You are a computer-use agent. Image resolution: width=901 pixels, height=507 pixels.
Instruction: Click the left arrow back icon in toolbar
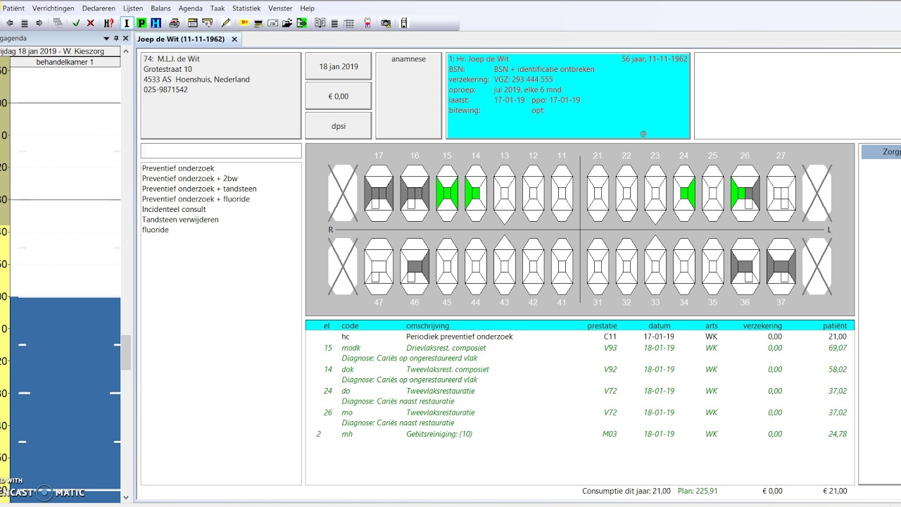[x=10, y=23]
